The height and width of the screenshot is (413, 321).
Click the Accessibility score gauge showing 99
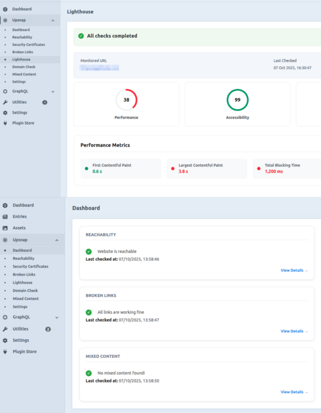(237, 100)
